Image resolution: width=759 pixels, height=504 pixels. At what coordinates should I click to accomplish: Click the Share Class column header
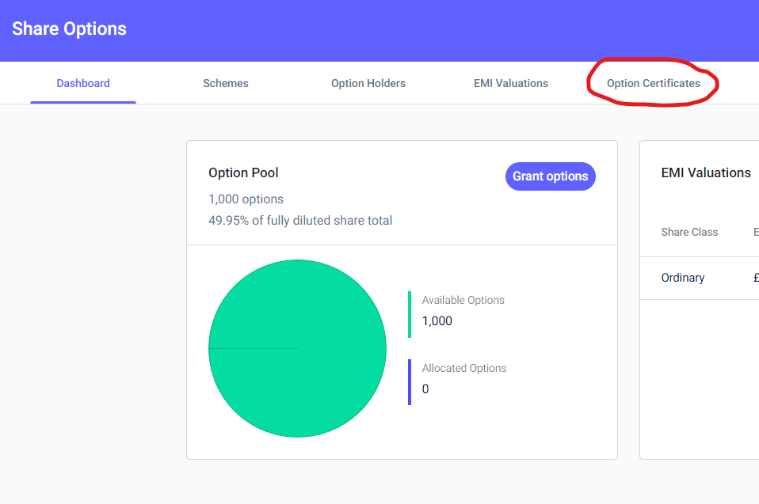(x=689, y=233)
